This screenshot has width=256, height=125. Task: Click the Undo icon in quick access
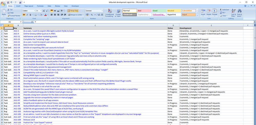[11, 2]
